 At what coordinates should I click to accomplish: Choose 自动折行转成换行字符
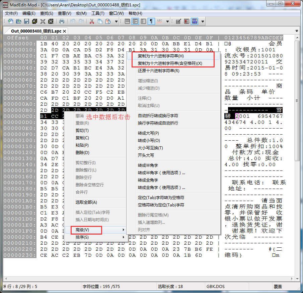tap(173, 115)
